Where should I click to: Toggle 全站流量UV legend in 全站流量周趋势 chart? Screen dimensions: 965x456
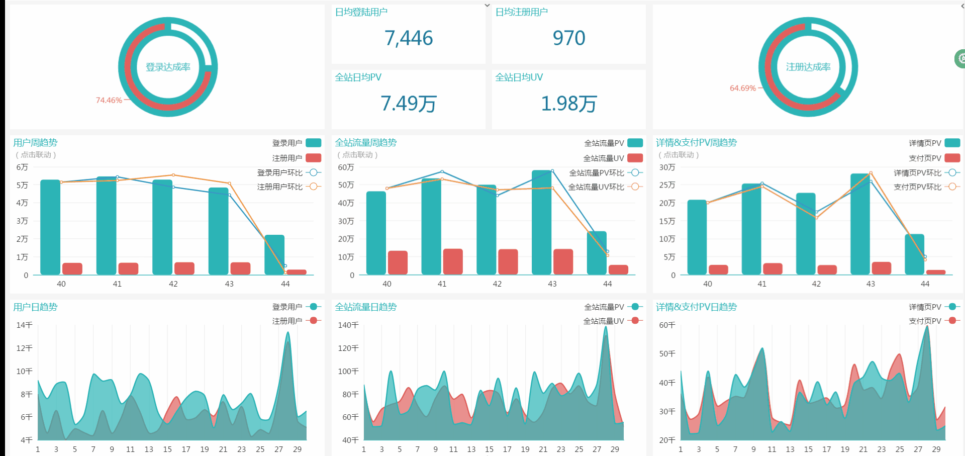(613, 158)
